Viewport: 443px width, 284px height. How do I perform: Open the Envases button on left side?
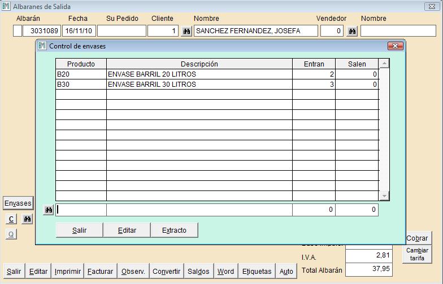coord(18,203)
